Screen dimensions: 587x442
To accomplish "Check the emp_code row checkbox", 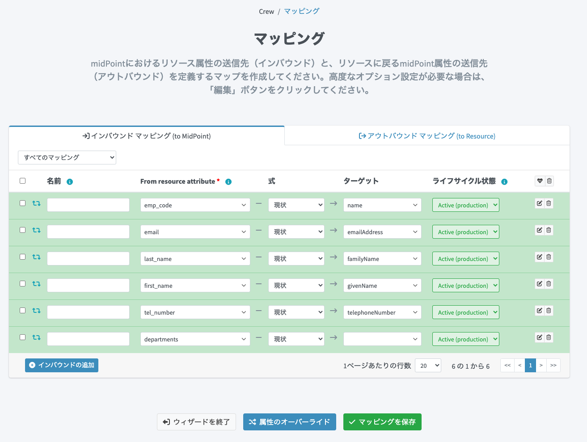I will pos(22,203).
